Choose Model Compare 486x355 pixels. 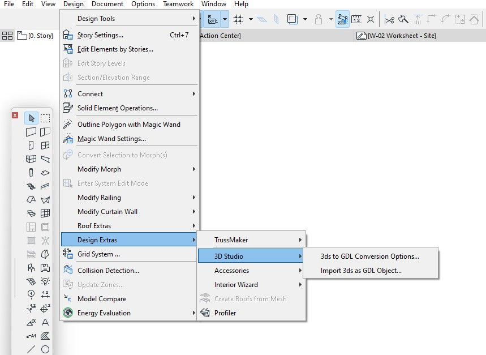click(x=129, y=299)
